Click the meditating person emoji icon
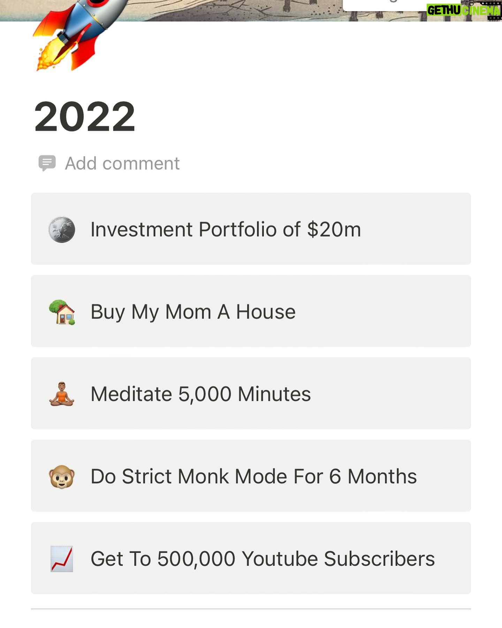 (x=62, y=394)
